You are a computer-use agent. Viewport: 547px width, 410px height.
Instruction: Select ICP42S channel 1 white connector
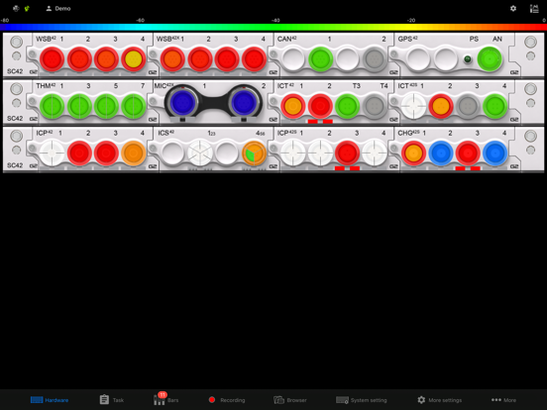(x=293, y=154)
